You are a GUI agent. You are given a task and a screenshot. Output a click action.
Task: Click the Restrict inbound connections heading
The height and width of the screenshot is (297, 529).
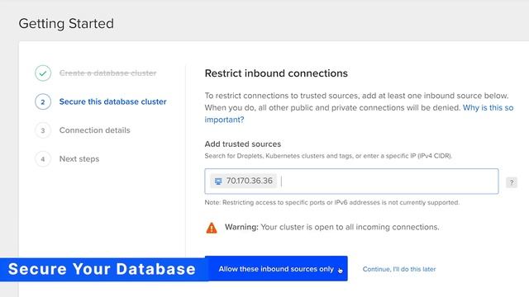(276, 73)
